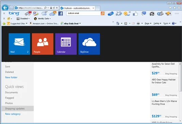Close the Bing toolbar with its X
182x124 pixels.
click(x=4, y=13)
